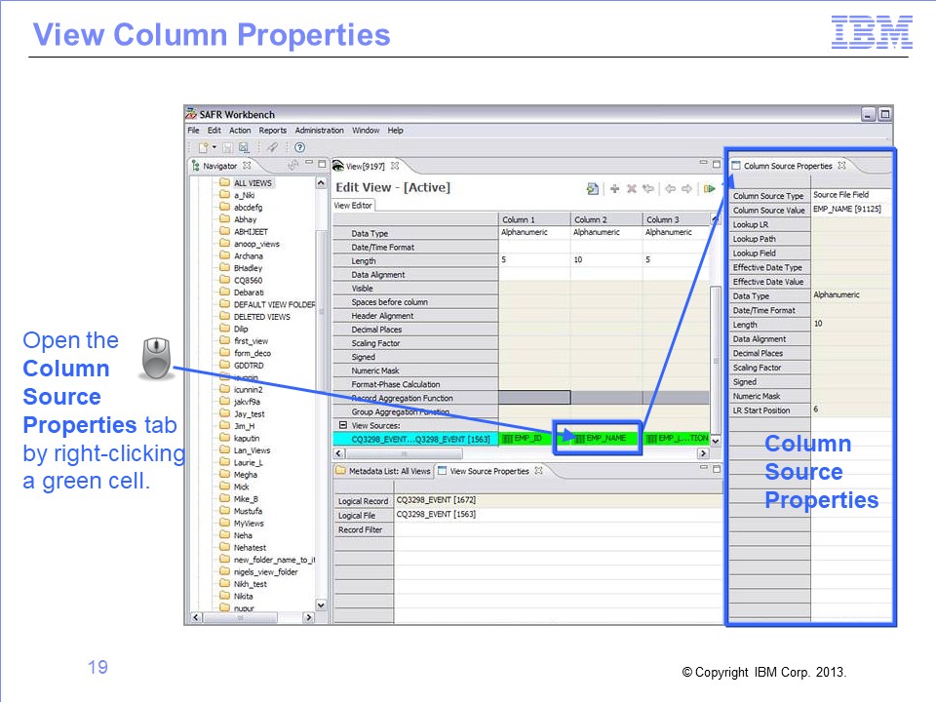The height and width of the screenshot is (702, 936).
Task: Click the View Editor horizontal scroll right arrow
Action: tap(703, 453)
